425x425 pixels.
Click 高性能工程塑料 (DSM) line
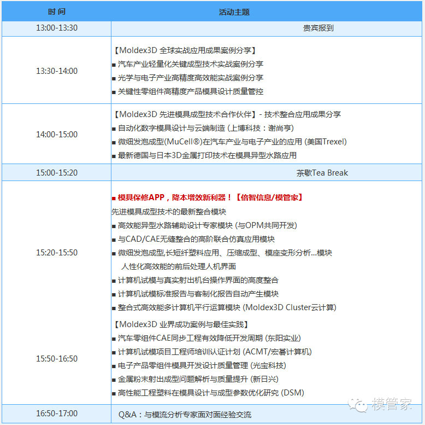(x=208, y=393)
